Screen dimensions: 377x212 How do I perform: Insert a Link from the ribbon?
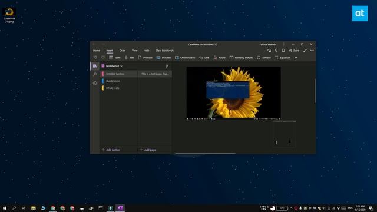point(204,58)
